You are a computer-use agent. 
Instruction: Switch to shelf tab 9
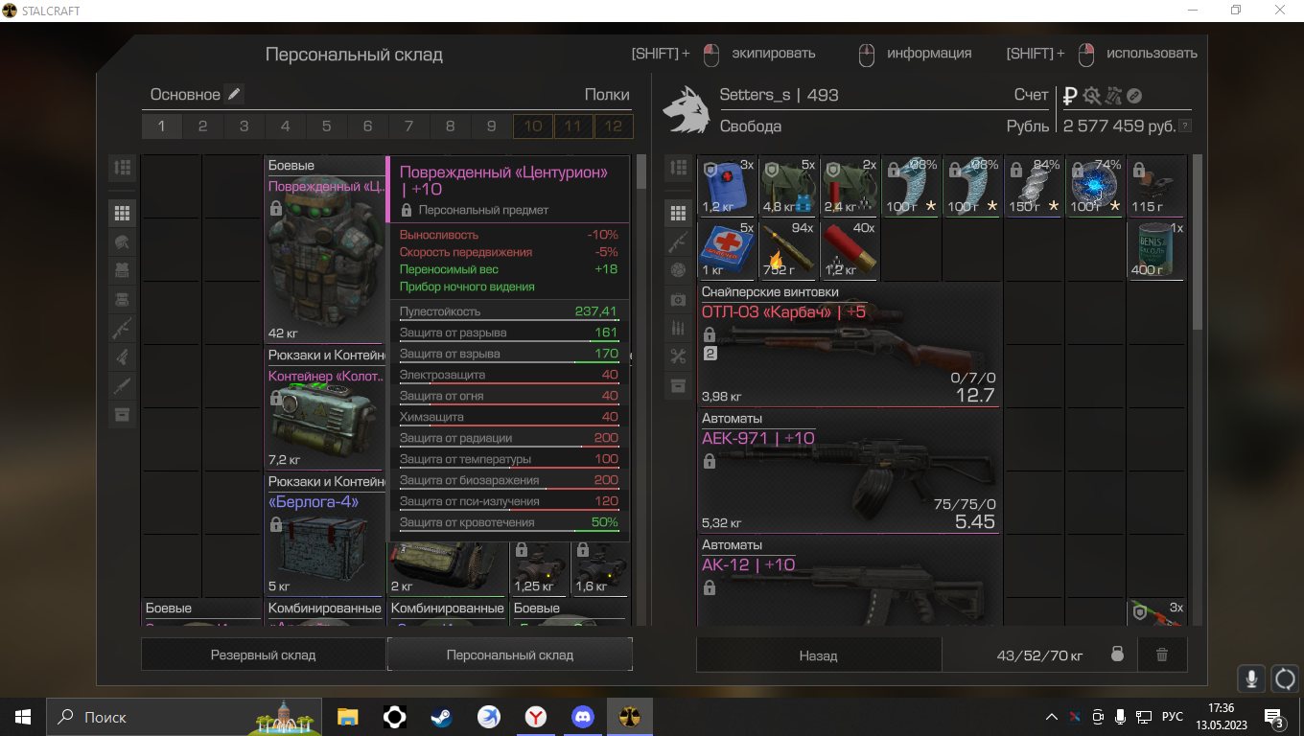pyautogui.click(x=492, y=126)
